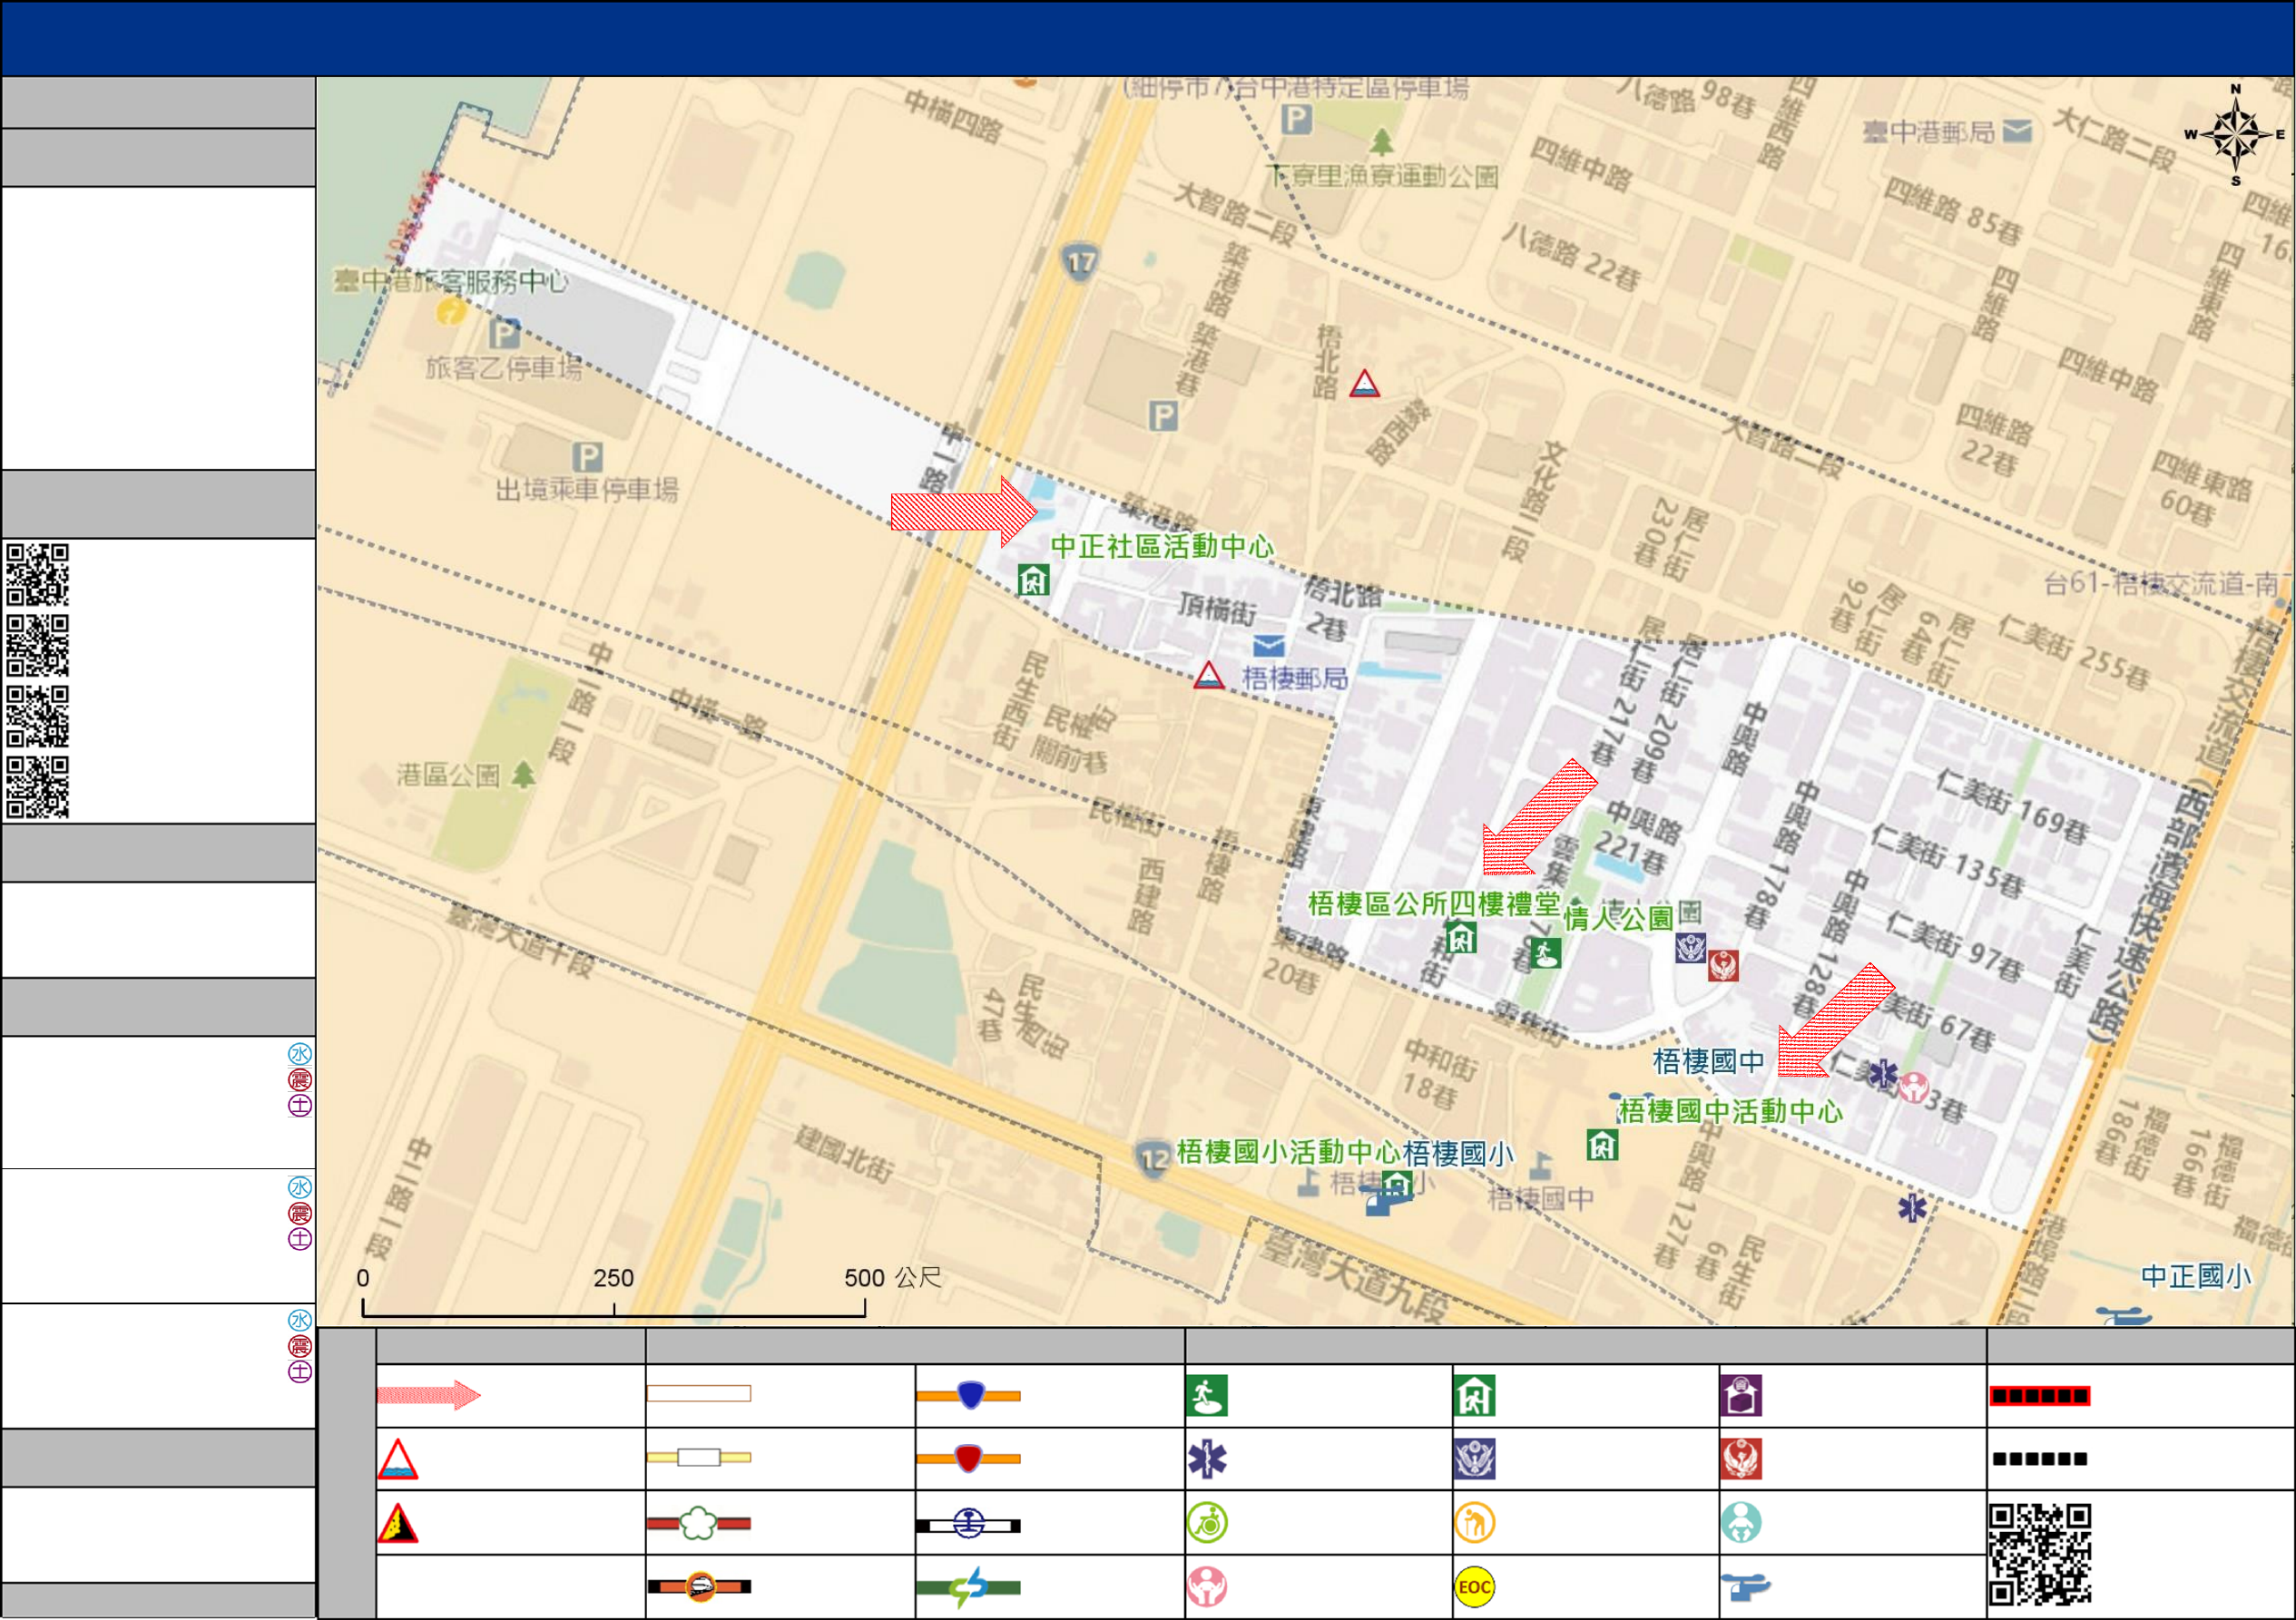The width and height of the screenshot is (2296, 1620).
Task: Click the shelter icon below 梧棲區公所四樓禮堂
Action: click(x=1461, y=937)
